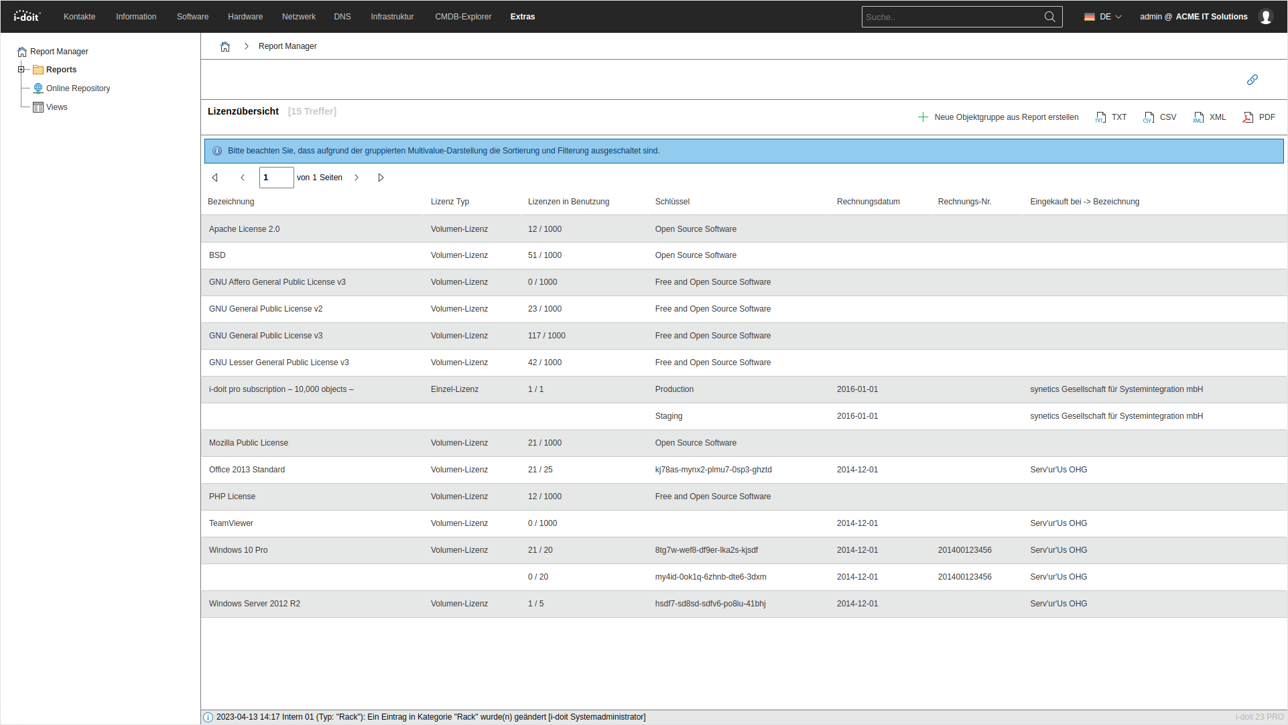Select i-doit pro subscription row

pyautogui.click(x=744, y=389)
